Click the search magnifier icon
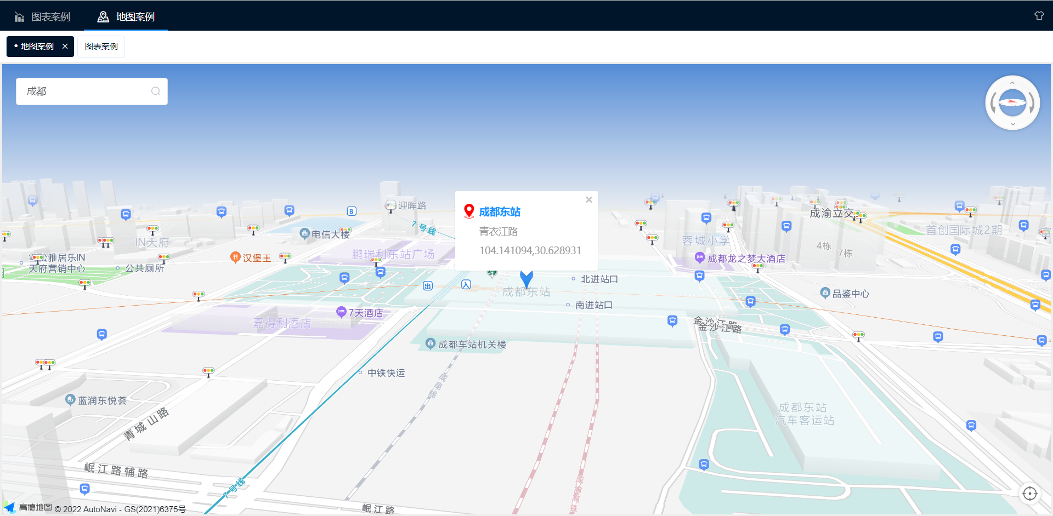 (156, 91)
